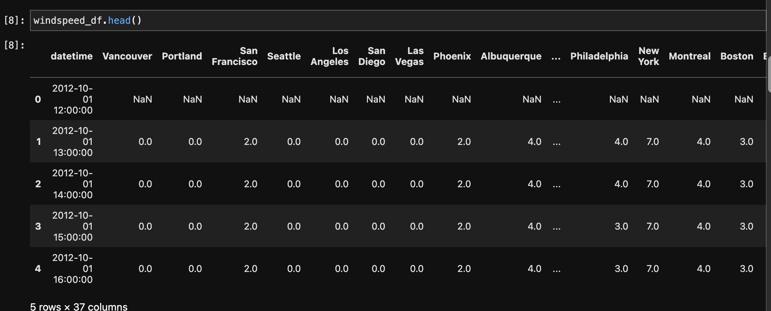This screenshot has width=771, height=311.
Task: Click the ellipsis column header between Albuquerque and Philadelphia
Action: (x=556, y=57)
